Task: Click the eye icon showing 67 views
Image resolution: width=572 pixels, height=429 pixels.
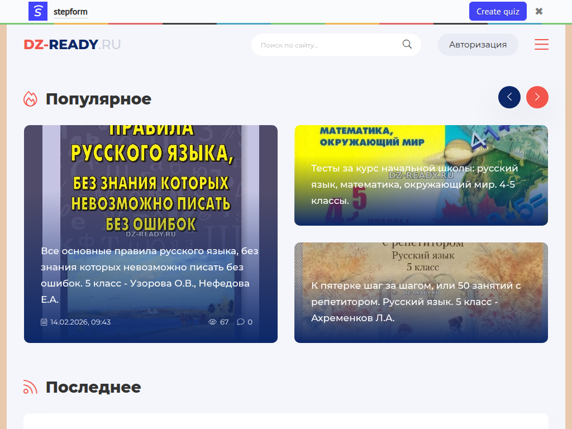Action: tap(213, 322)
